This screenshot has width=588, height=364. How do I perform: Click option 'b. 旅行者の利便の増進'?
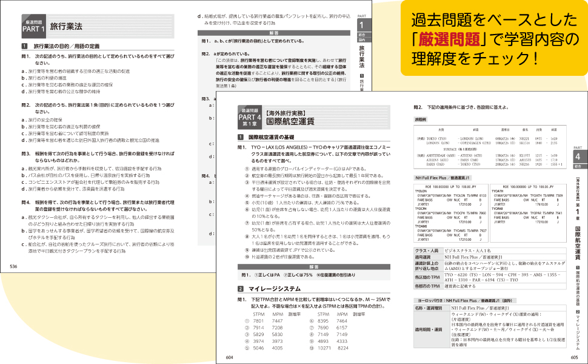click(x=44, y=78)
